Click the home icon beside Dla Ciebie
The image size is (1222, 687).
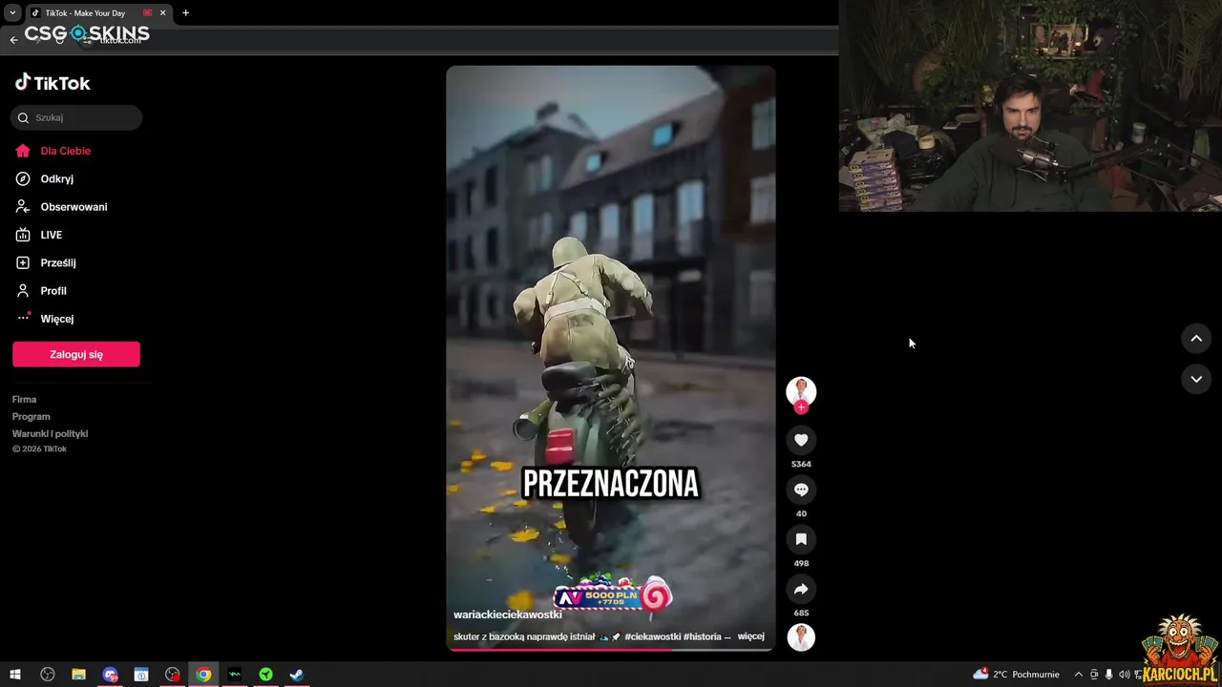(x=23, y=151)
